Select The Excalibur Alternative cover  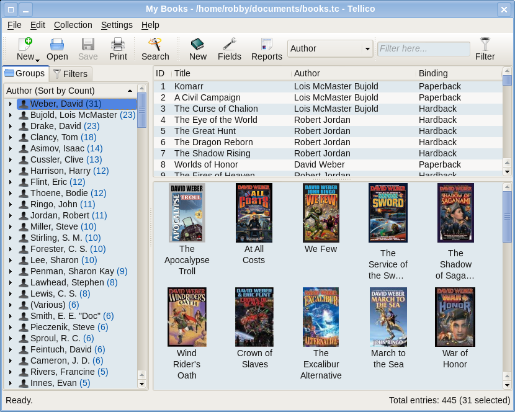coord(321,316)
